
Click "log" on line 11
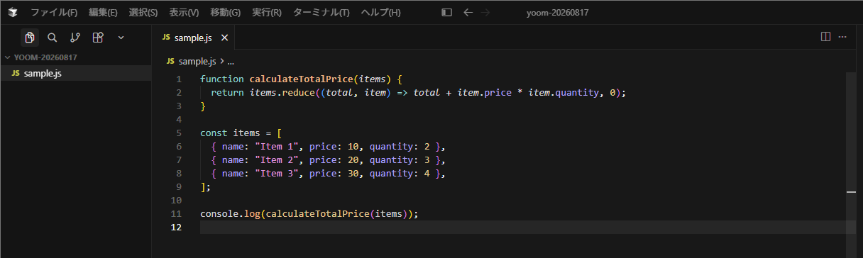pos(252,214)
